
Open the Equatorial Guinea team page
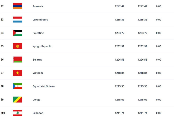[x=43, y=86]
